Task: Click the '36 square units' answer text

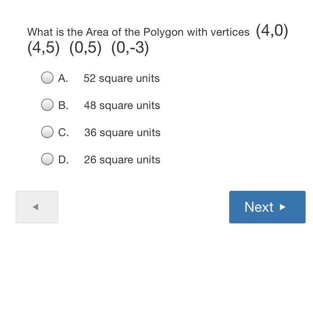Action: point(122,133)
